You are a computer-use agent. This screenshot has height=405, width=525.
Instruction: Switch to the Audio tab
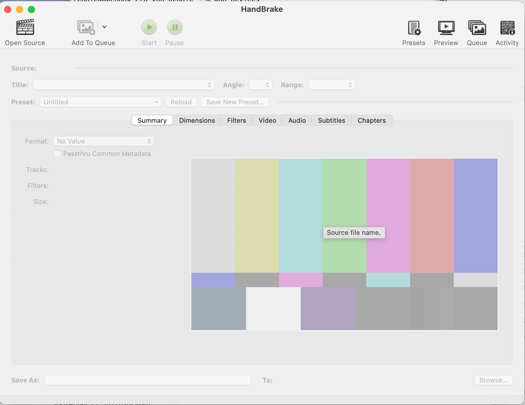coord(297,120)
